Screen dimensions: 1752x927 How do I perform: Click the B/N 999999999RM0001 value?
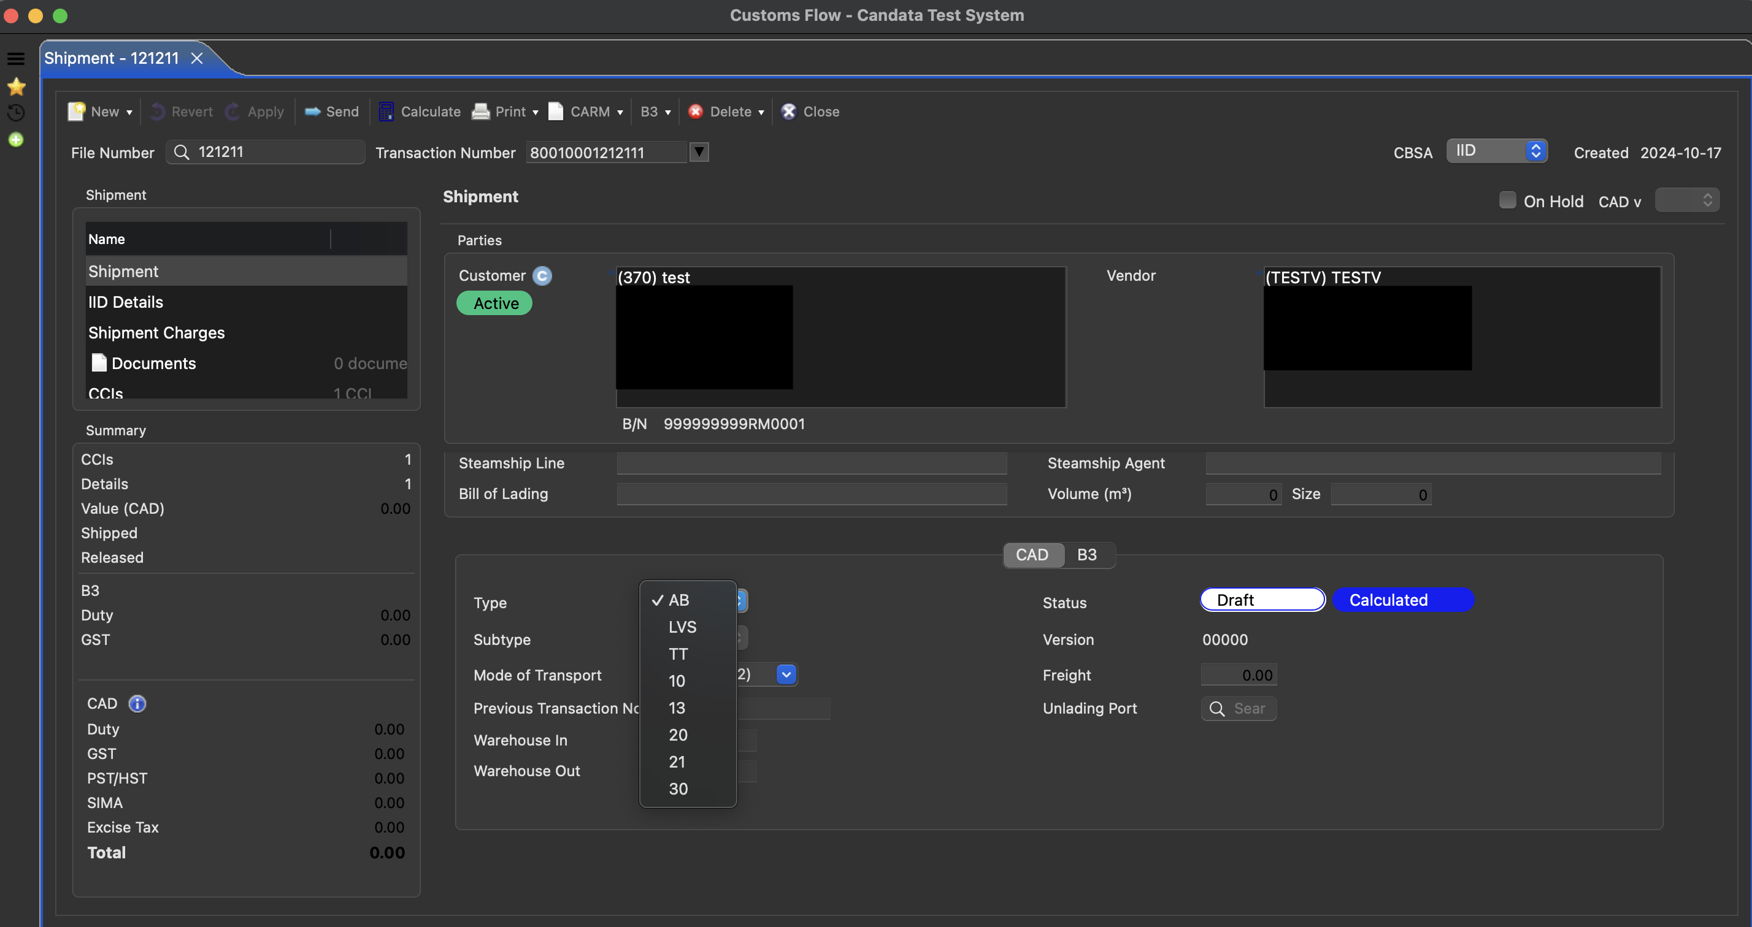(x=734, y=424)
